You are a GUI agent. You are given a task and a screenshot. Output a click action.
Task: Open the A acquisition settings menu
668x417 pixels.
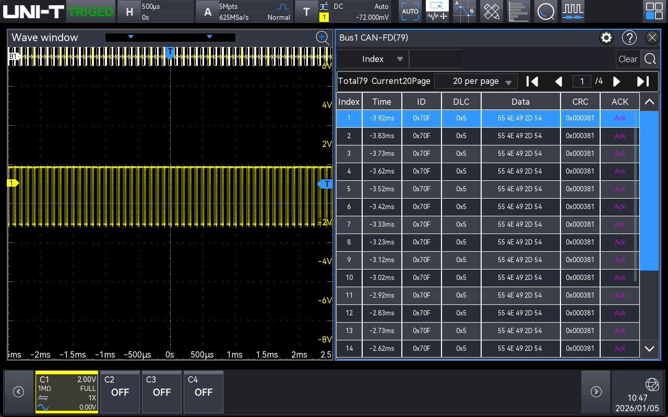point(244,11)
